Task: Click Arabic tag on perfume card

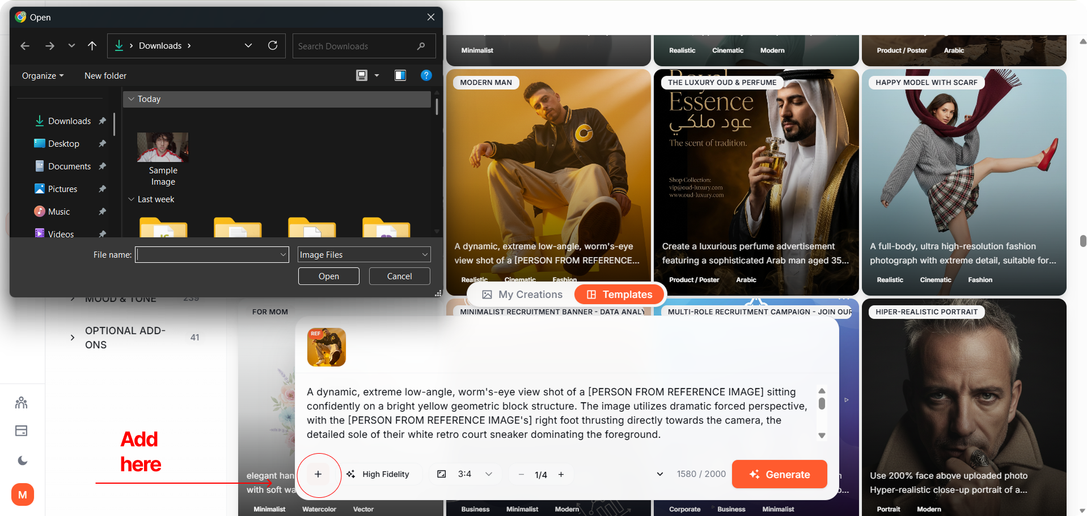Action: [x=746, y=280]
